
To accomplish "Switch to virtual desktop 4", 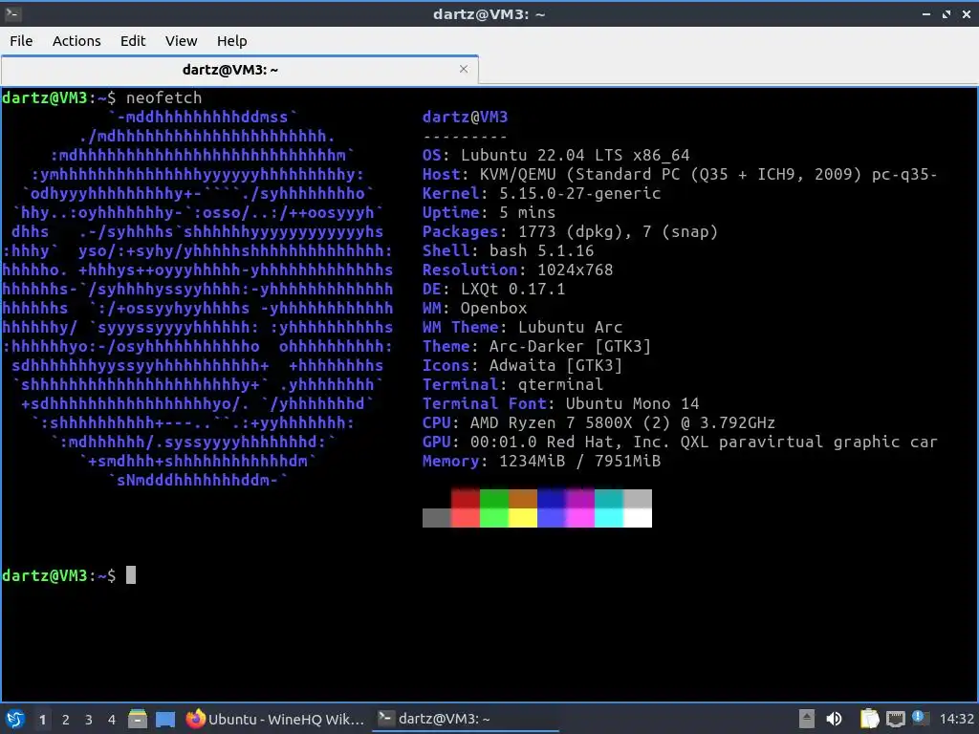I will 112,720.
